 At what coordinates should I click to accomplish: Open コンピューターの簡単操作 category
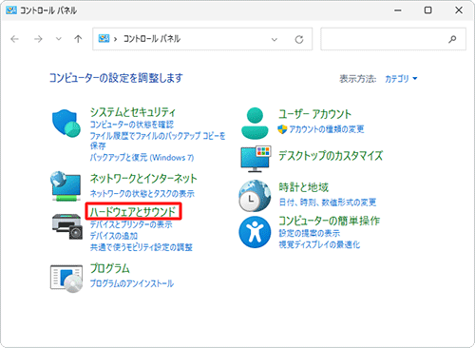coord(329,221)
